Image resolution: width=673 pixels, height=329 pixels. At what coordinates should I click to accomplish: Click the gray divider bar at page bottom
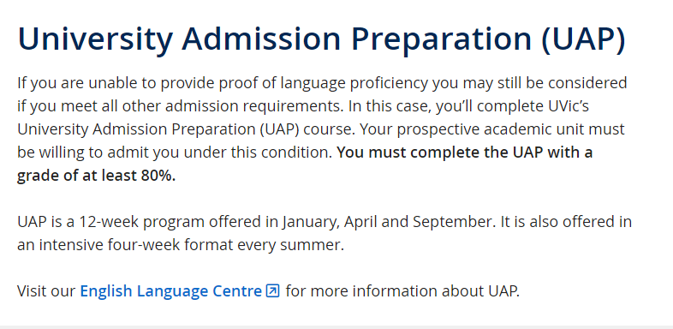point(336,327)
